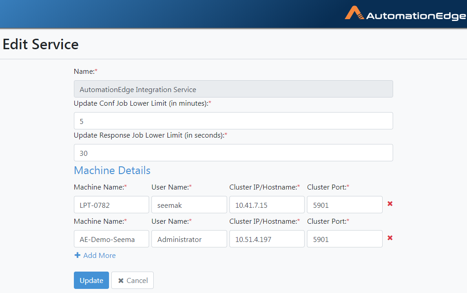Viewport: 467px width, 293px height.
Task: Click Cluster IP/Hostname label above 10.51.4.197
Action: tap(265, 221)
